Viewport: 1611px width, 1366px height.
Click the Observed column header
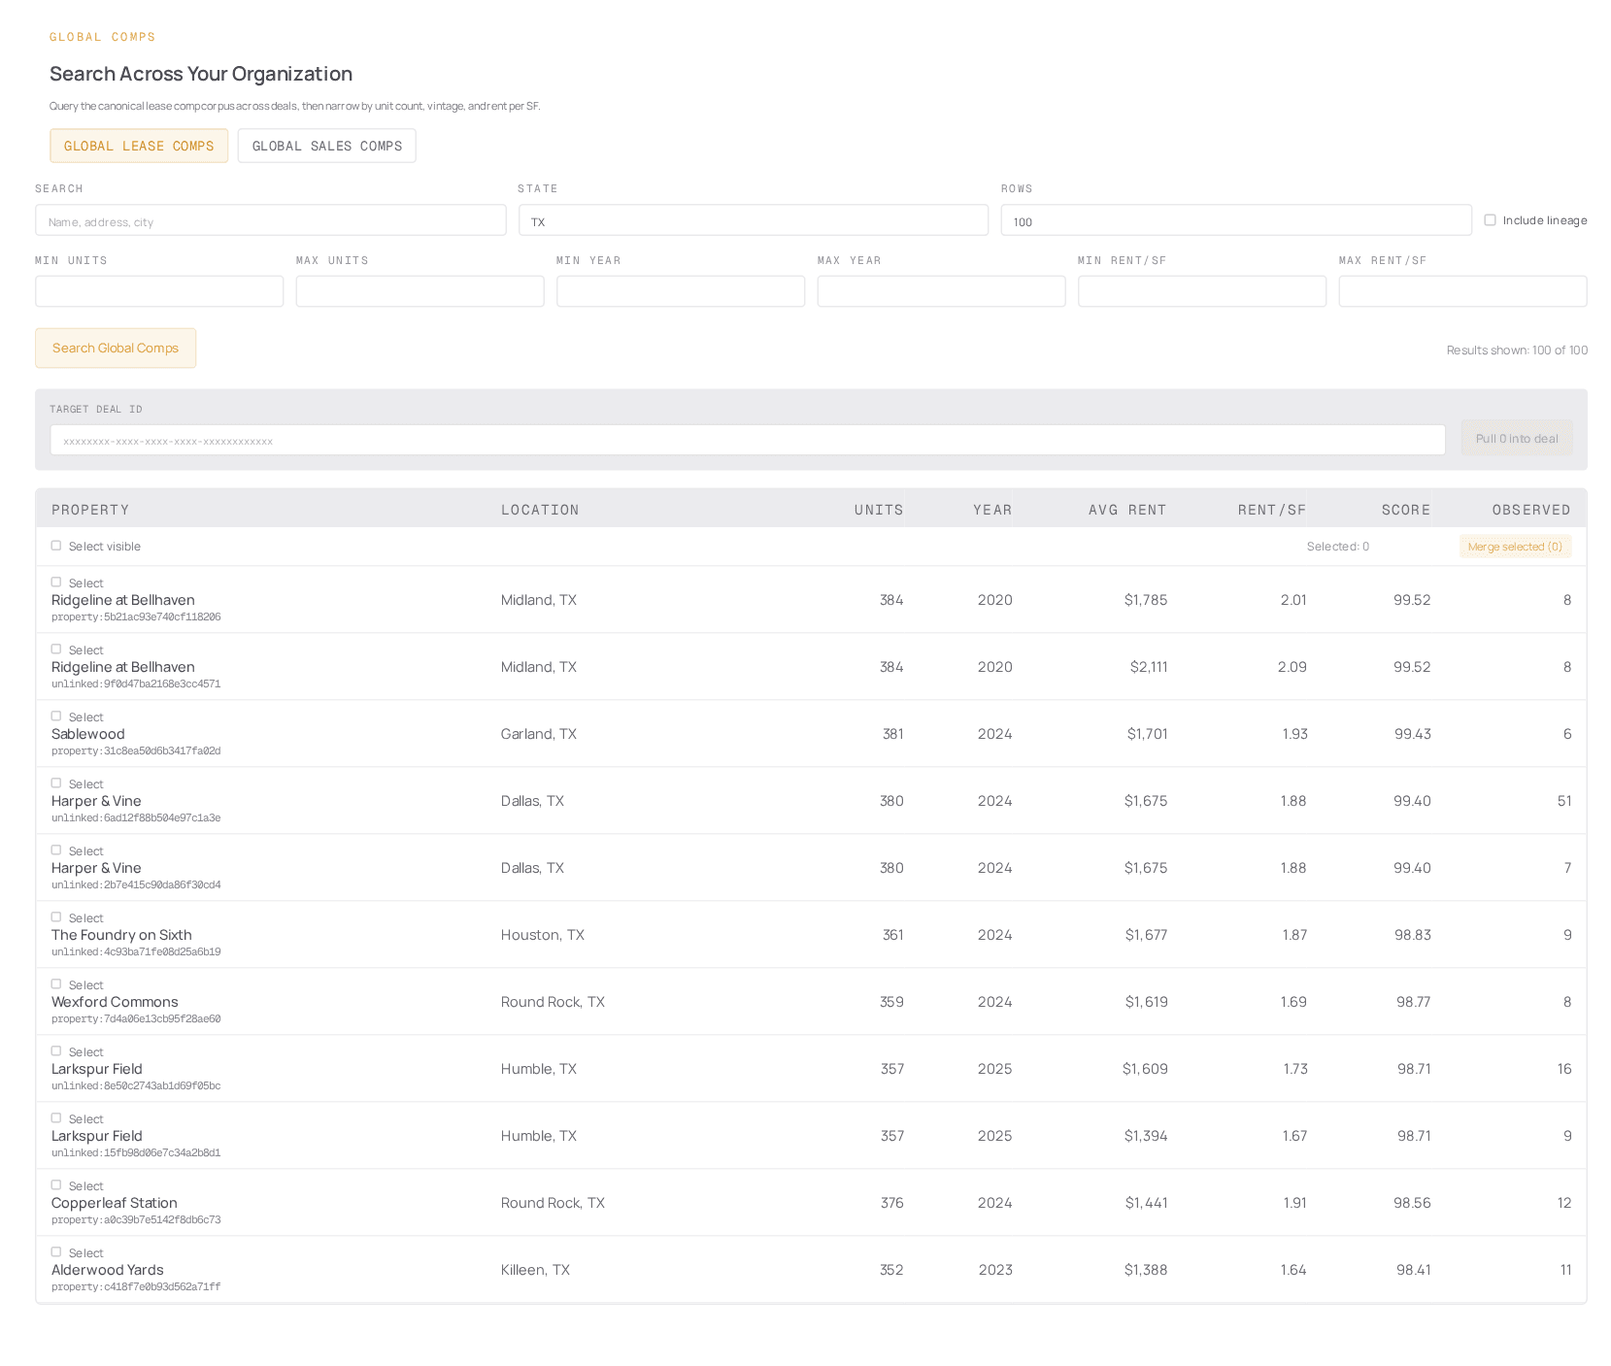[x=1531, y=510]
